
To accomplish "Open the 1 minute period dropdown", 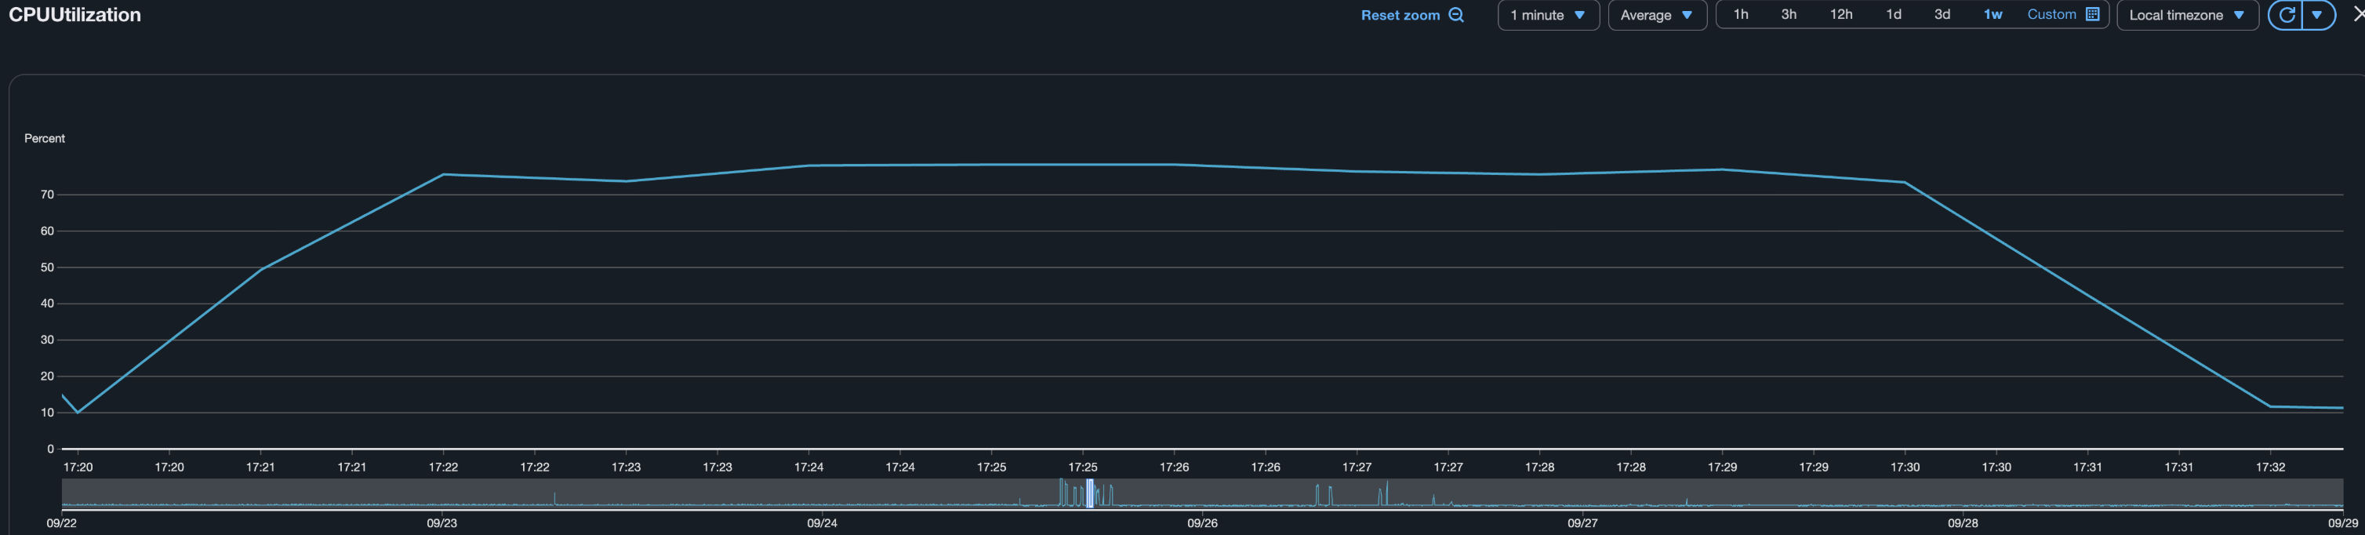I will [x=1548, y=15].
